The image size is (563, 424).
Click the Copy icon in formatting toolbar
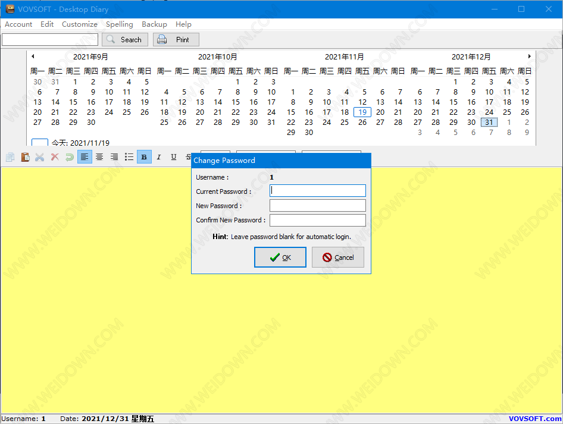(10, 157)
